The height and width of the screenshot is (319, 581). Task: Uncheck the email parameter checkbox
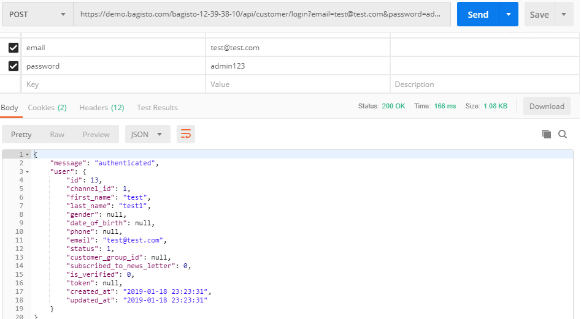pos(13,48)
